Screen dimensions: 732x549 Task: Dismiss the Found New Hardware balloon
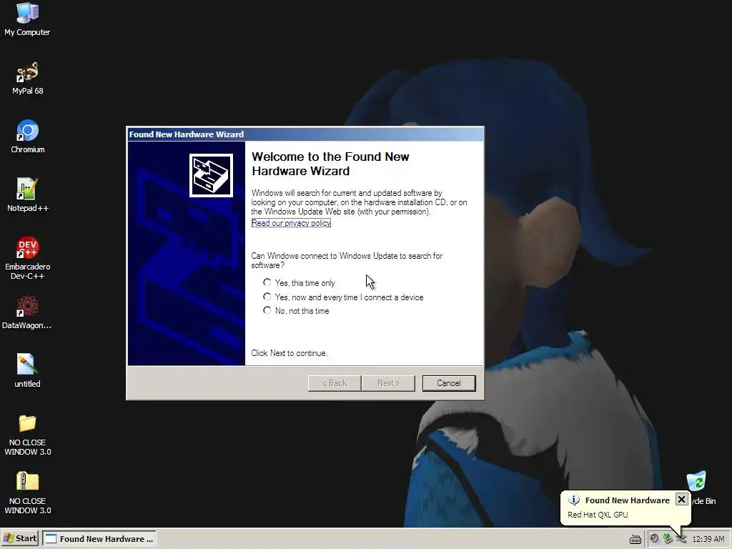click(x=681, y=500)
